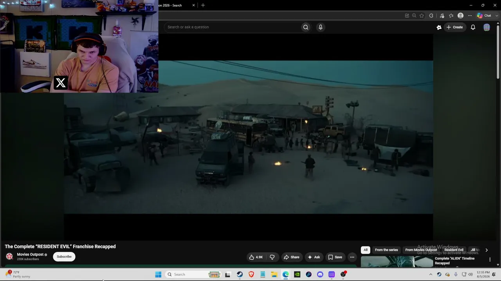This screenshot has width=501, height=281.
Task: Launch Brave browser from the taskbar
Action: coord(251,274)
